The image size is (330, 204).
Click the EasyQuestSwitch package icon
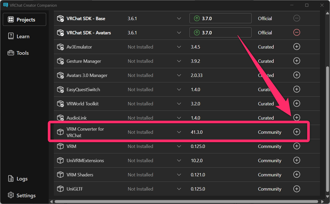point(60,90)
